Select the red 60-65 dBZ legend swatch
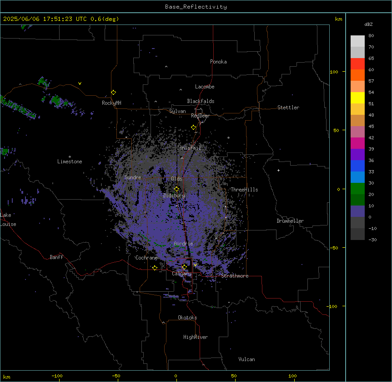Image resolution: width=392 pixels, height=382 pixels. (357, 64)
